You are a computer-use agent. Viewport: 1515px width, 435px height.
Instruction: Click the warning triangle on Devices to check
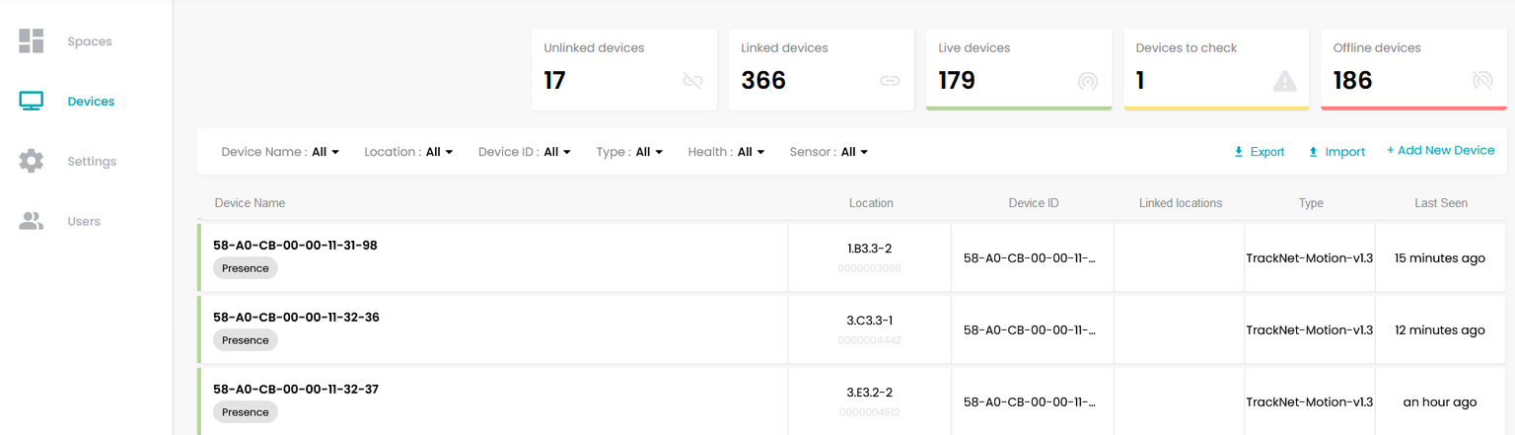pyautogui.click(x=1285, y=81)
